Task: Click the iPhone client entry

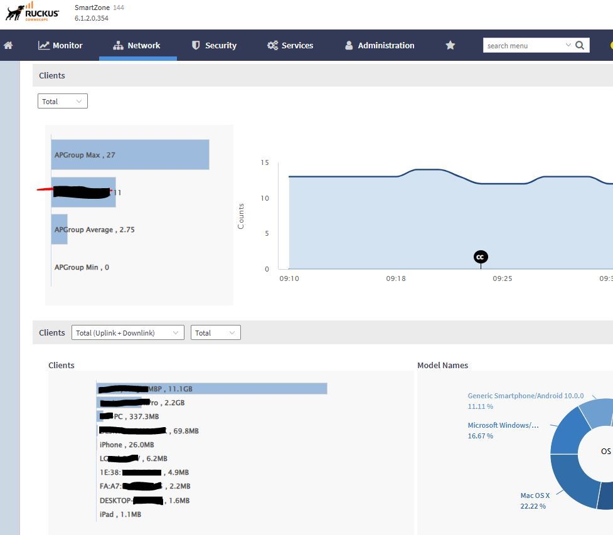Action: (x=127, y=445)
